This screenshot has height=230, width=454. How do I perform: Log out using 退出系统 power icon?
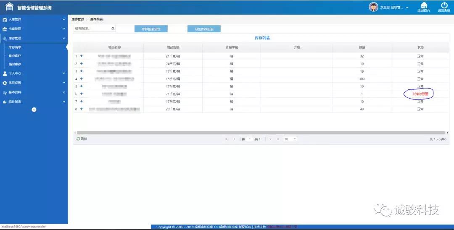444,5
